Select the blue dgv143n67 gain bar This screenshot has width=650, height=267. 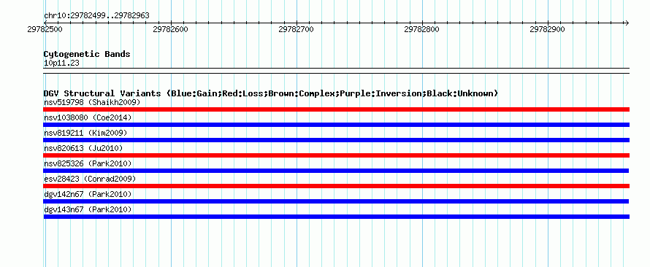(336, 217)
